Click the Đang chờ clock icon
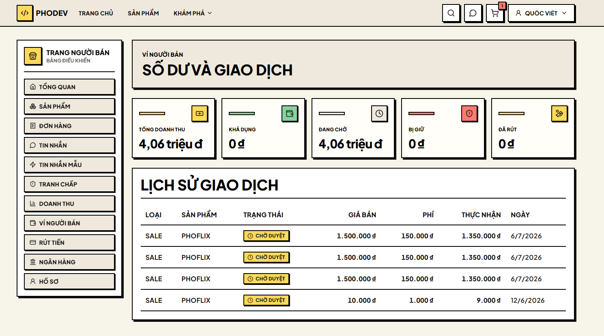The width and height of the screenshot is (604, 336). pos(379,113)
